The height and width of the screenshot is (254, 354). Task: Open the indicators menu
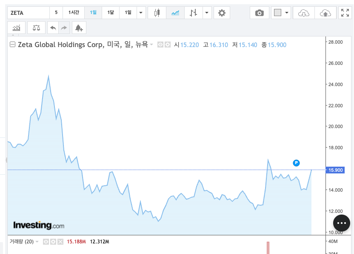click(17, 28)
